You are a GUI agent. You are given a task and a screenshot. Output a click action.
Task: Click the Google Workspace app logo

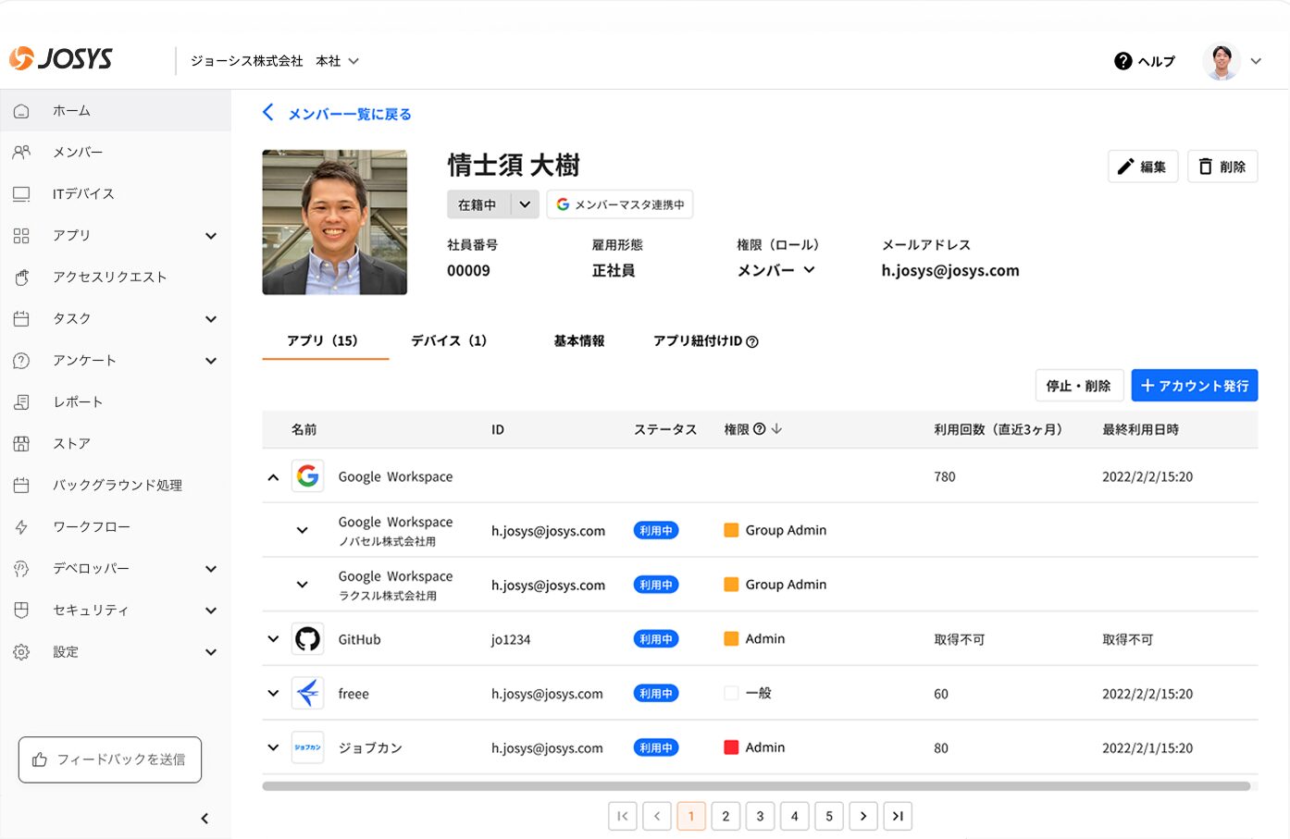307,476
